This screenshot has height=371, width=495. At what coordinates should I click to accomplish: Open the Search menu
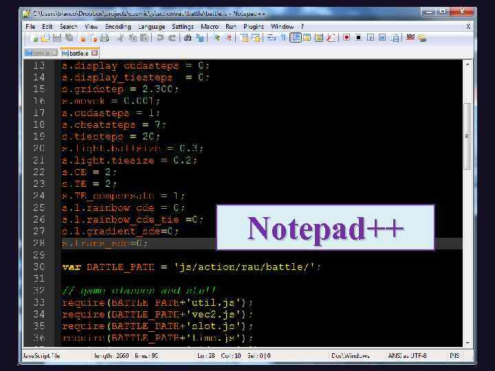[68, 27]
